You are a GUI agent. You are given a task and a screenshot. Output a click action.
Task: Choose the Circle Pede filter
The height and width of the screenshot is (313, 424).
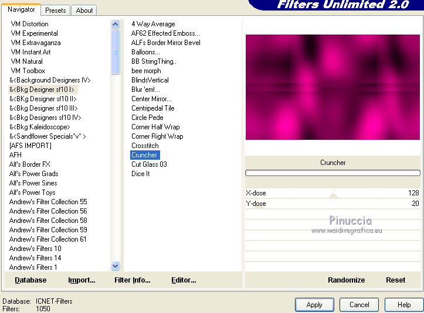(x=147, y=118)
